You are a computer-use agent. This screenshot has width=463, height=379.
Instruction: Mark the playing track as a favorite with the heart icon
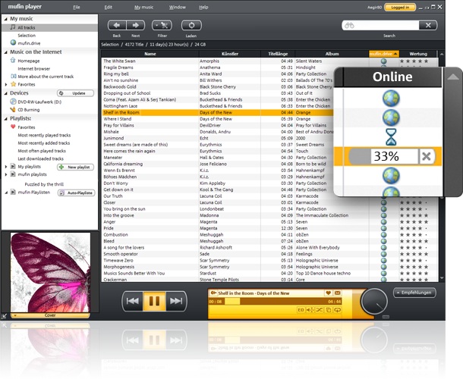[x=329, y=293]
